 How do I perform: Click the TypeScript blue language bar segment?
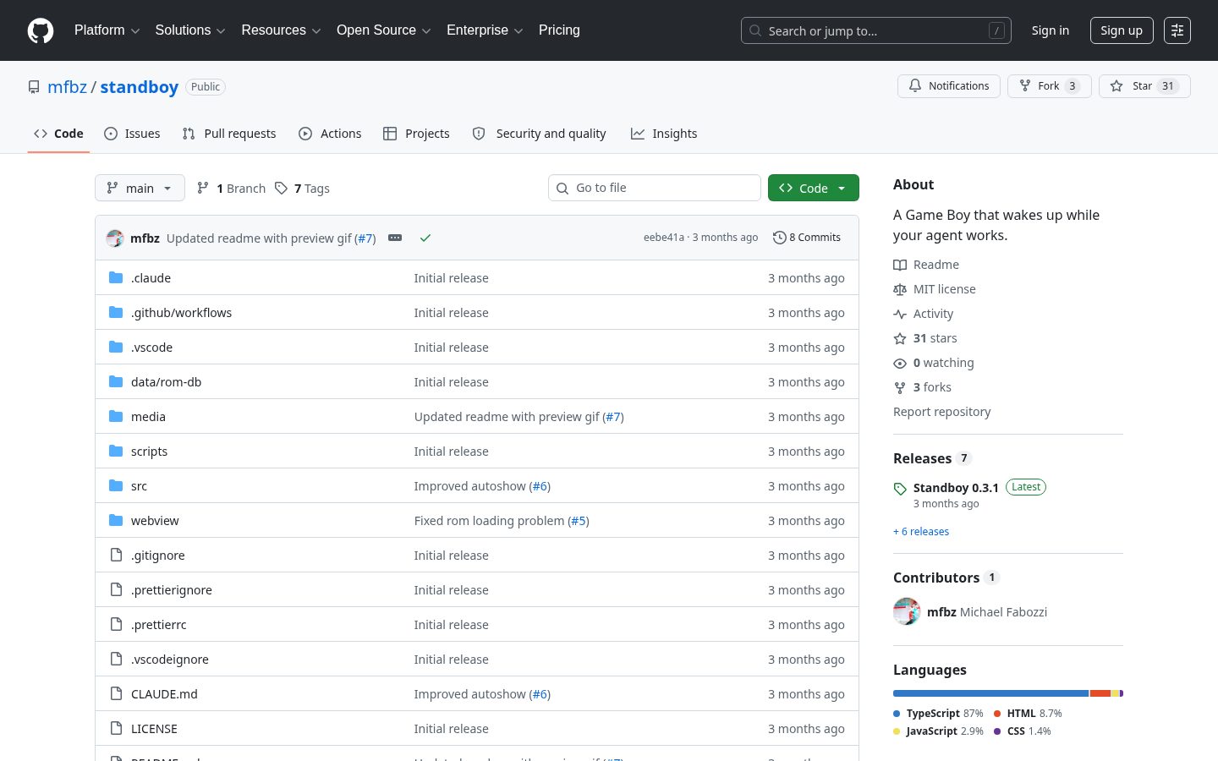tap(990, 693)
